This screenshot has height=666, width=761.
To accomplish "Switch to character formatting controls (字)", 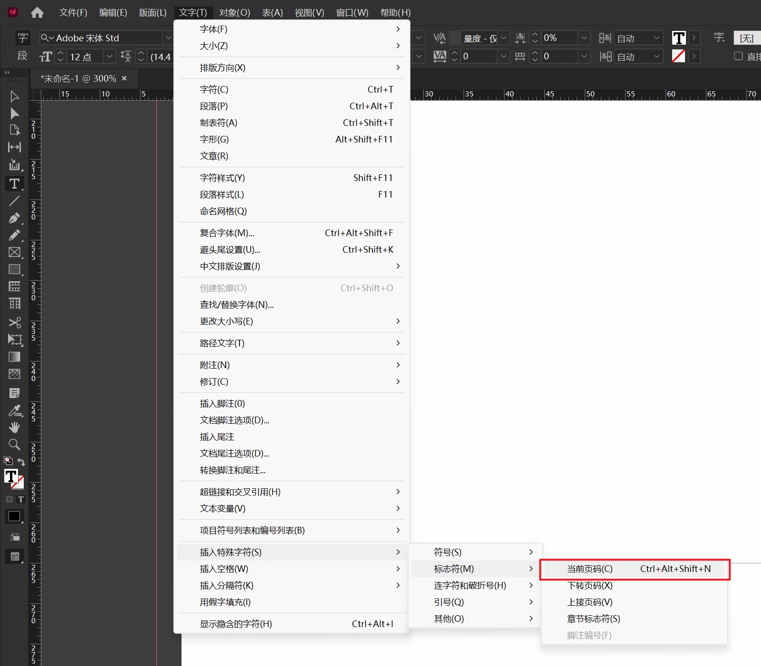I will tap(22, 38).
